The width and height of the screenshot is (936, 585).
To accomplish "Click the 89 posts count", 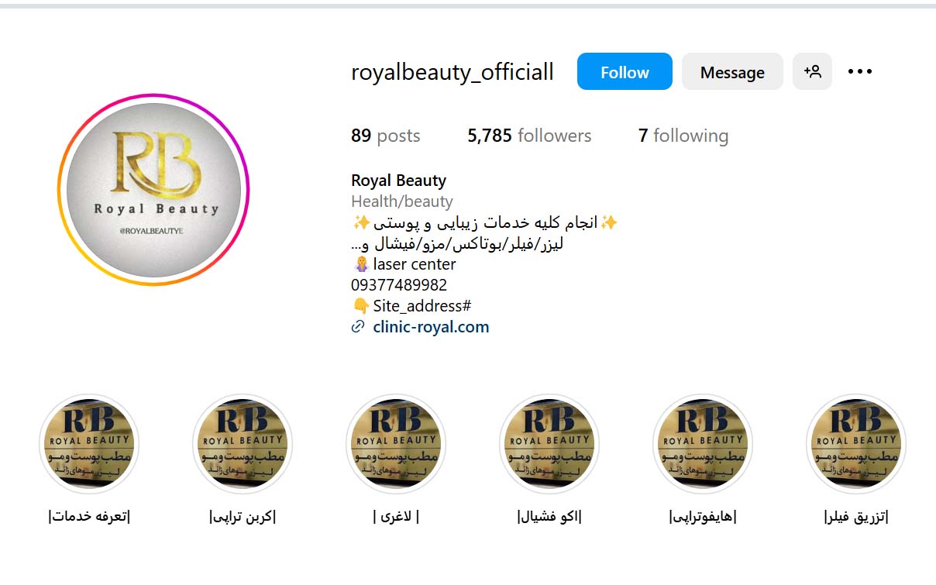I will (385, 136).
